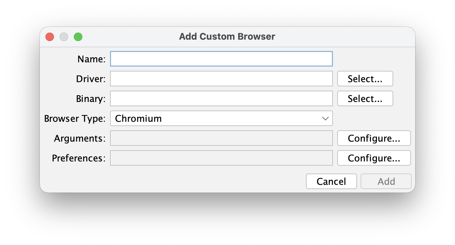Focus the Driver path field

(221, 79)
